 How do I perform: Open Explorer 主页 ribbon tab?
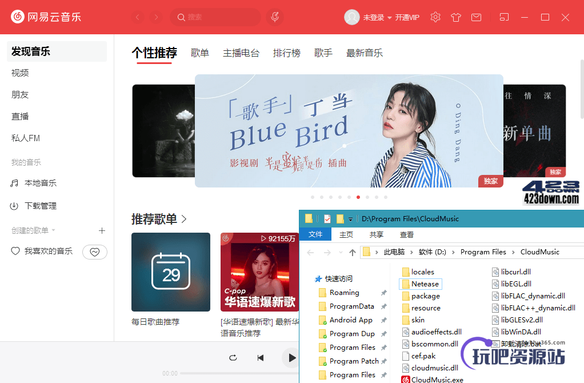[346, 234]
